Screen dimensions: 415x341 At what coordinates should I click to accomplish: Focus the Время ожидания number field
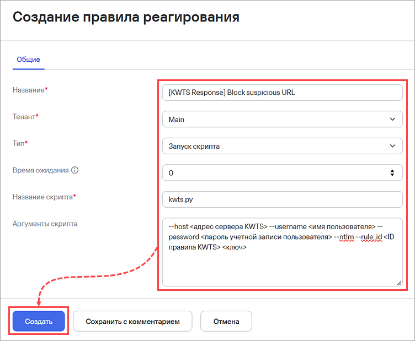(283, 173)
